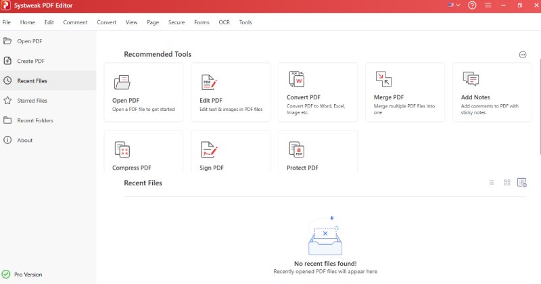Screen dimensions: 541x284
Task: Open the Page menu
Action: (x=153, y=22)
